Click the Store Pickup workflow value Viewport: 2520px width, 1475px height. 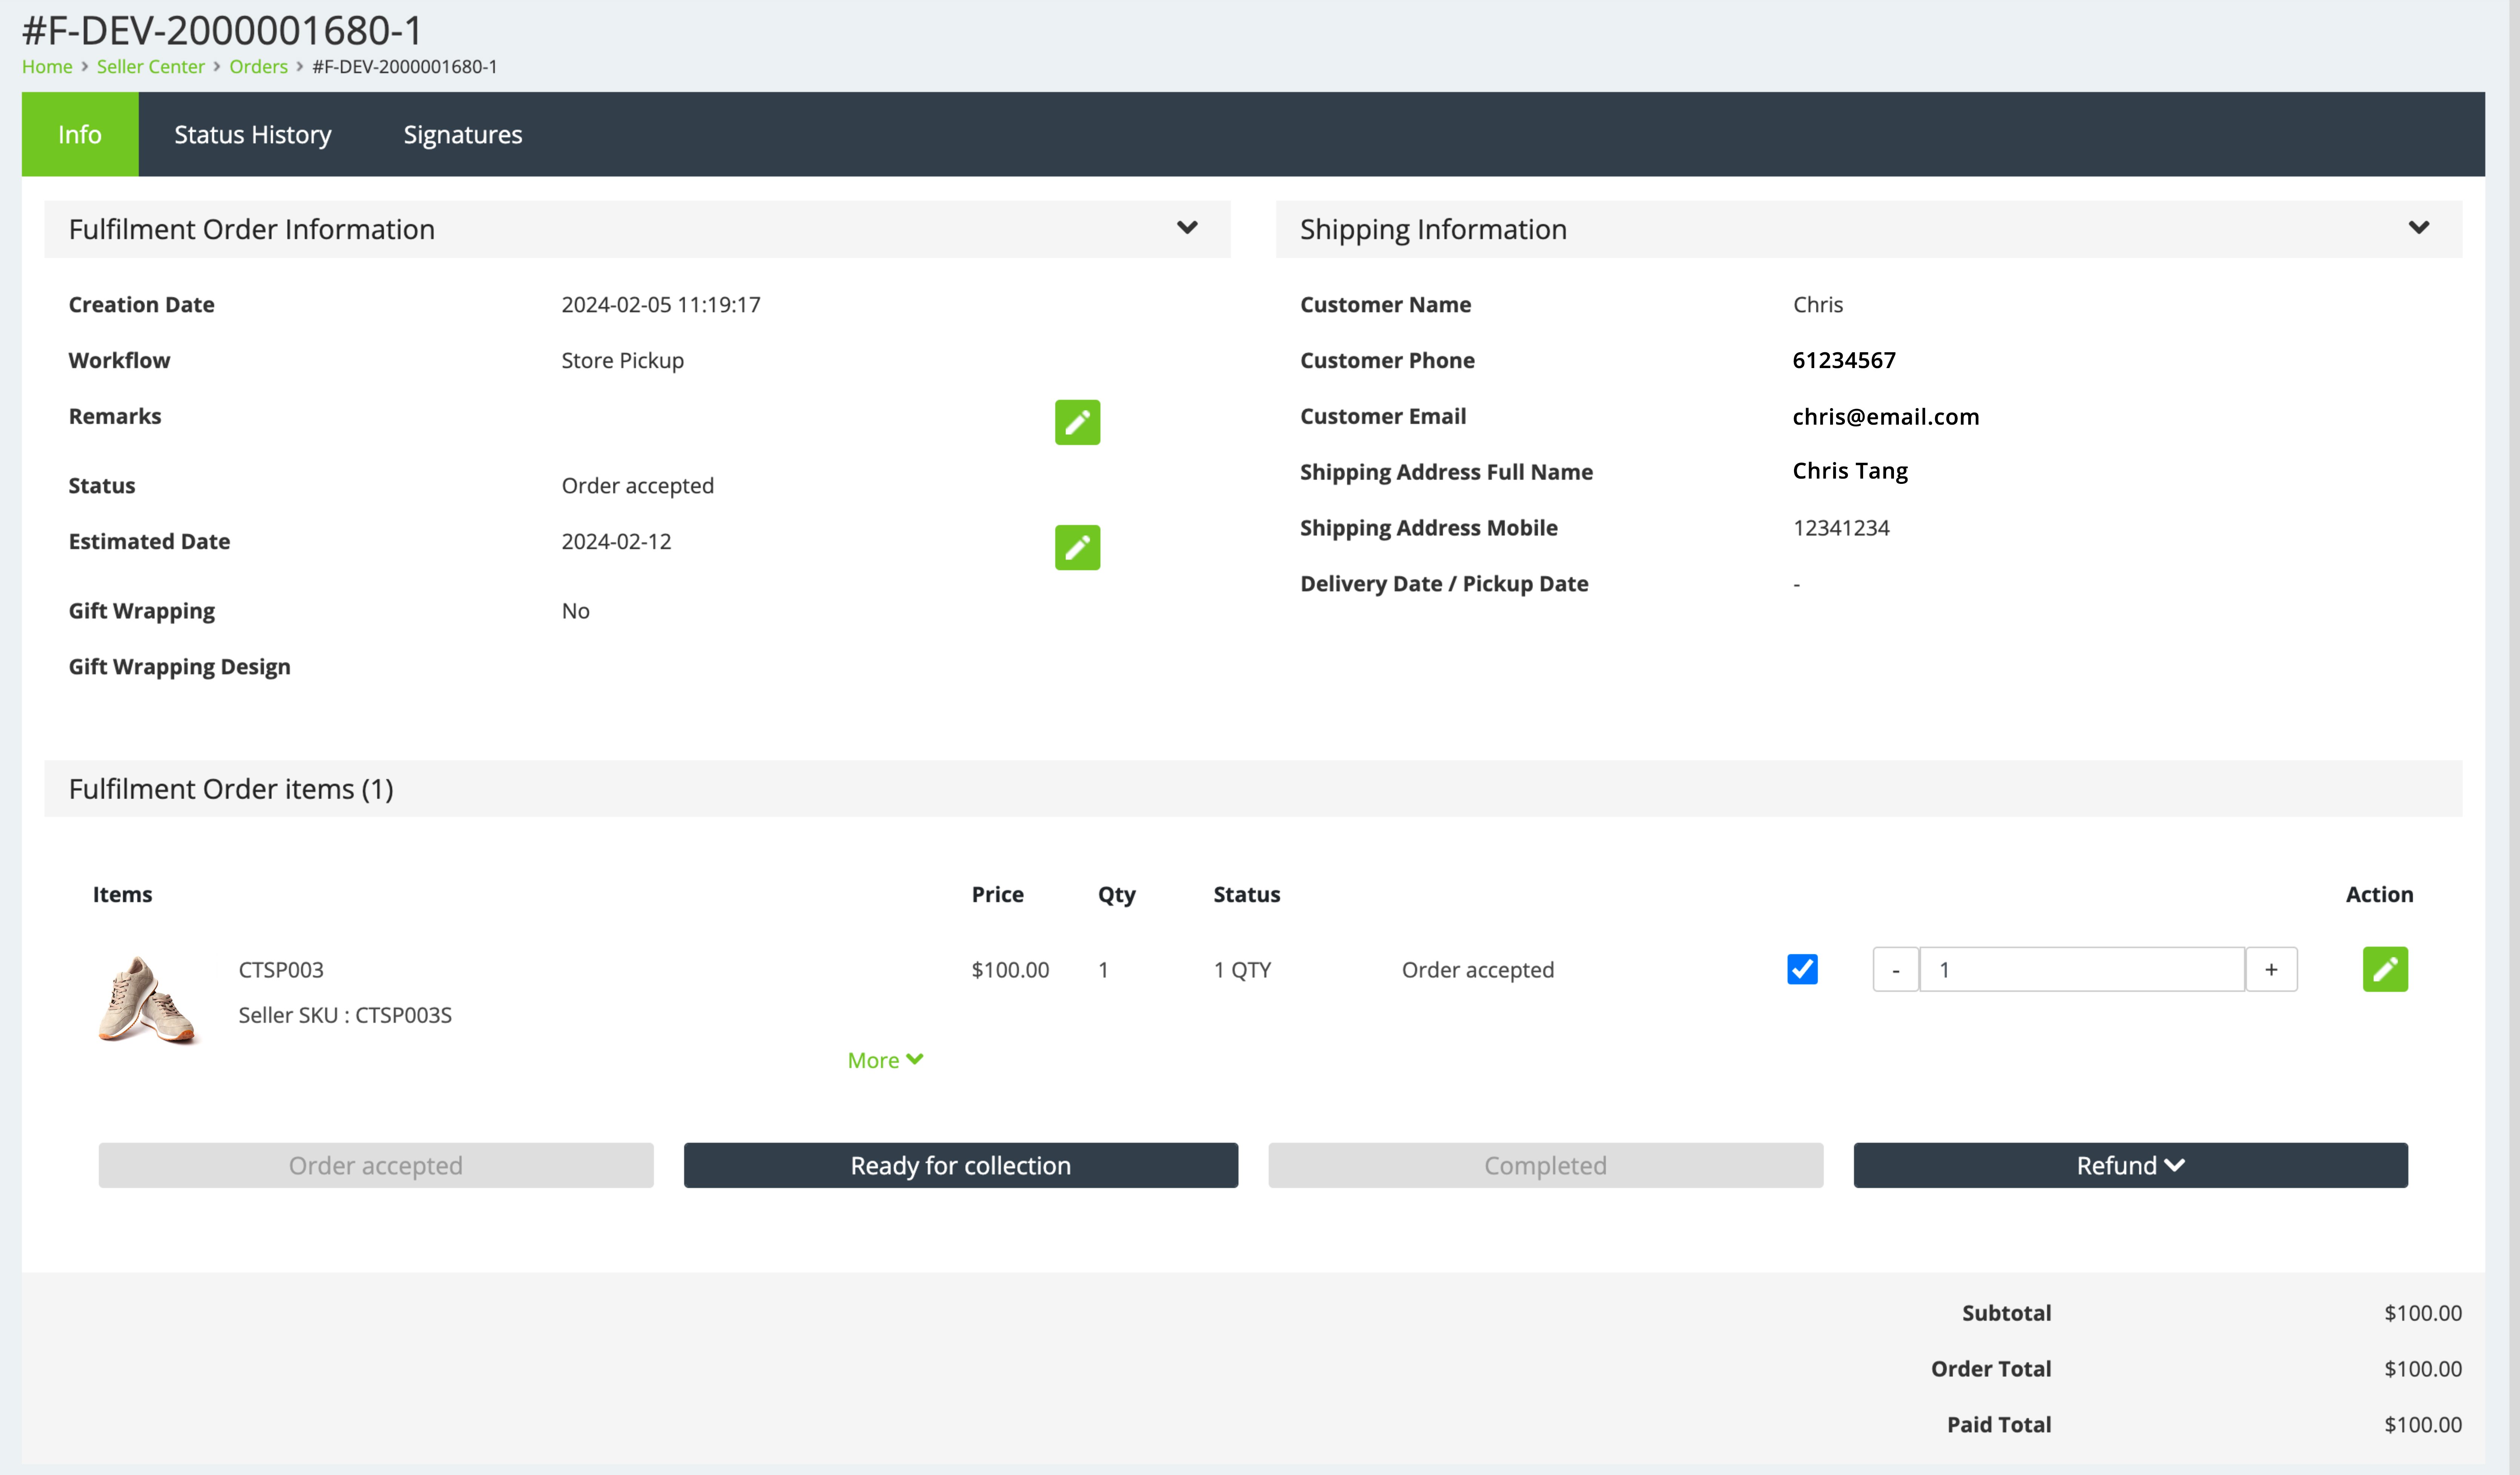(623, 360)
